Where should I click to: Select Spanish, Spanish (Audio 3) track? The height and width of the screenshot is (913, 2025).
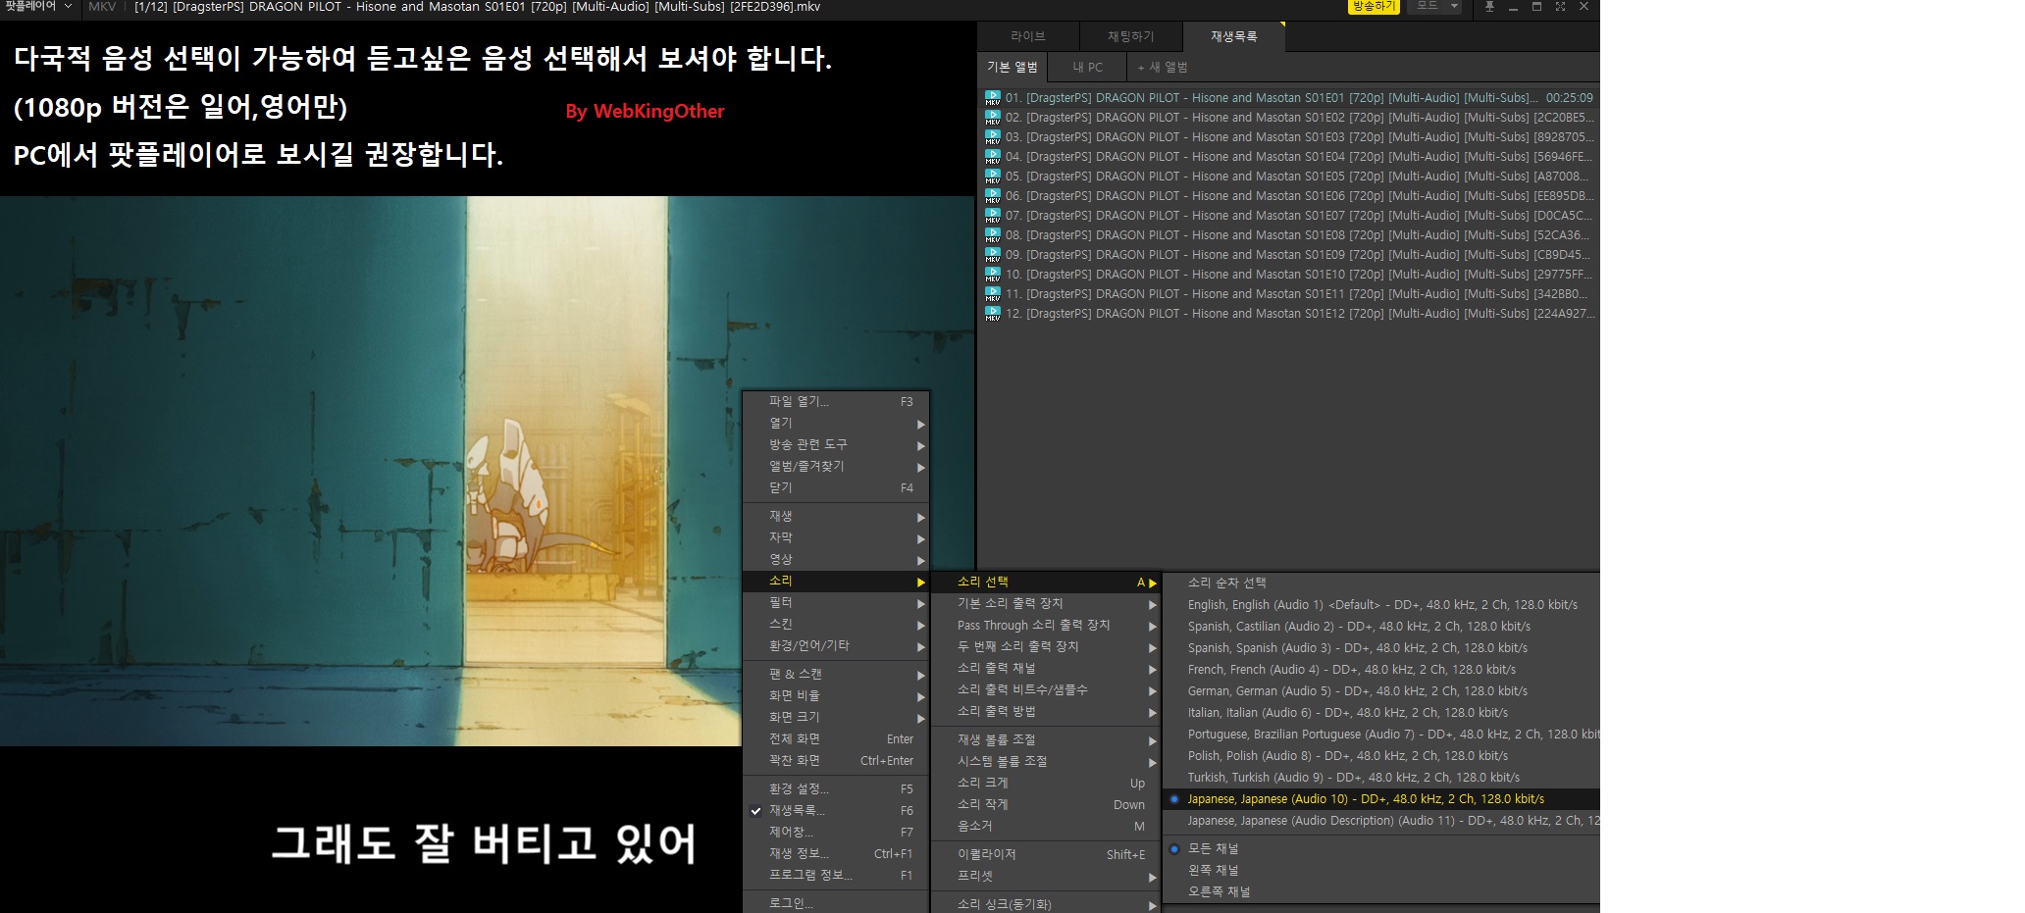pyautogui.click(x=1380, y=648)
